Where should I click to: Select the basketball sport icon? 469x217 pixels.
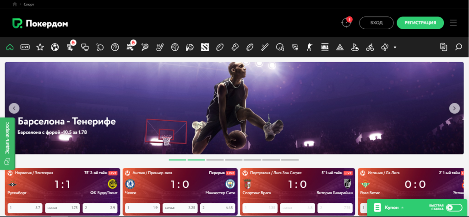pyautogui.click(x=115, y=47)
